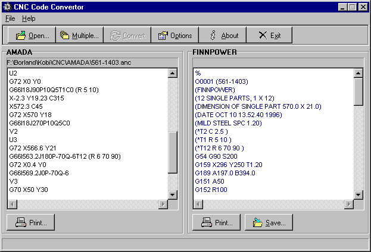The height and width of the screenshot is (252, 371).
Task: Click the Multiple... button label
Action: (85, 36)
